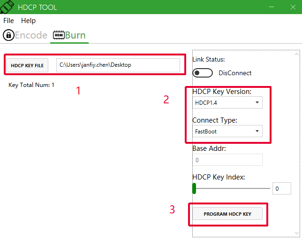Toggle the Link Status DisConnect switch
The image size is (302, 242).
coord(203,73)
